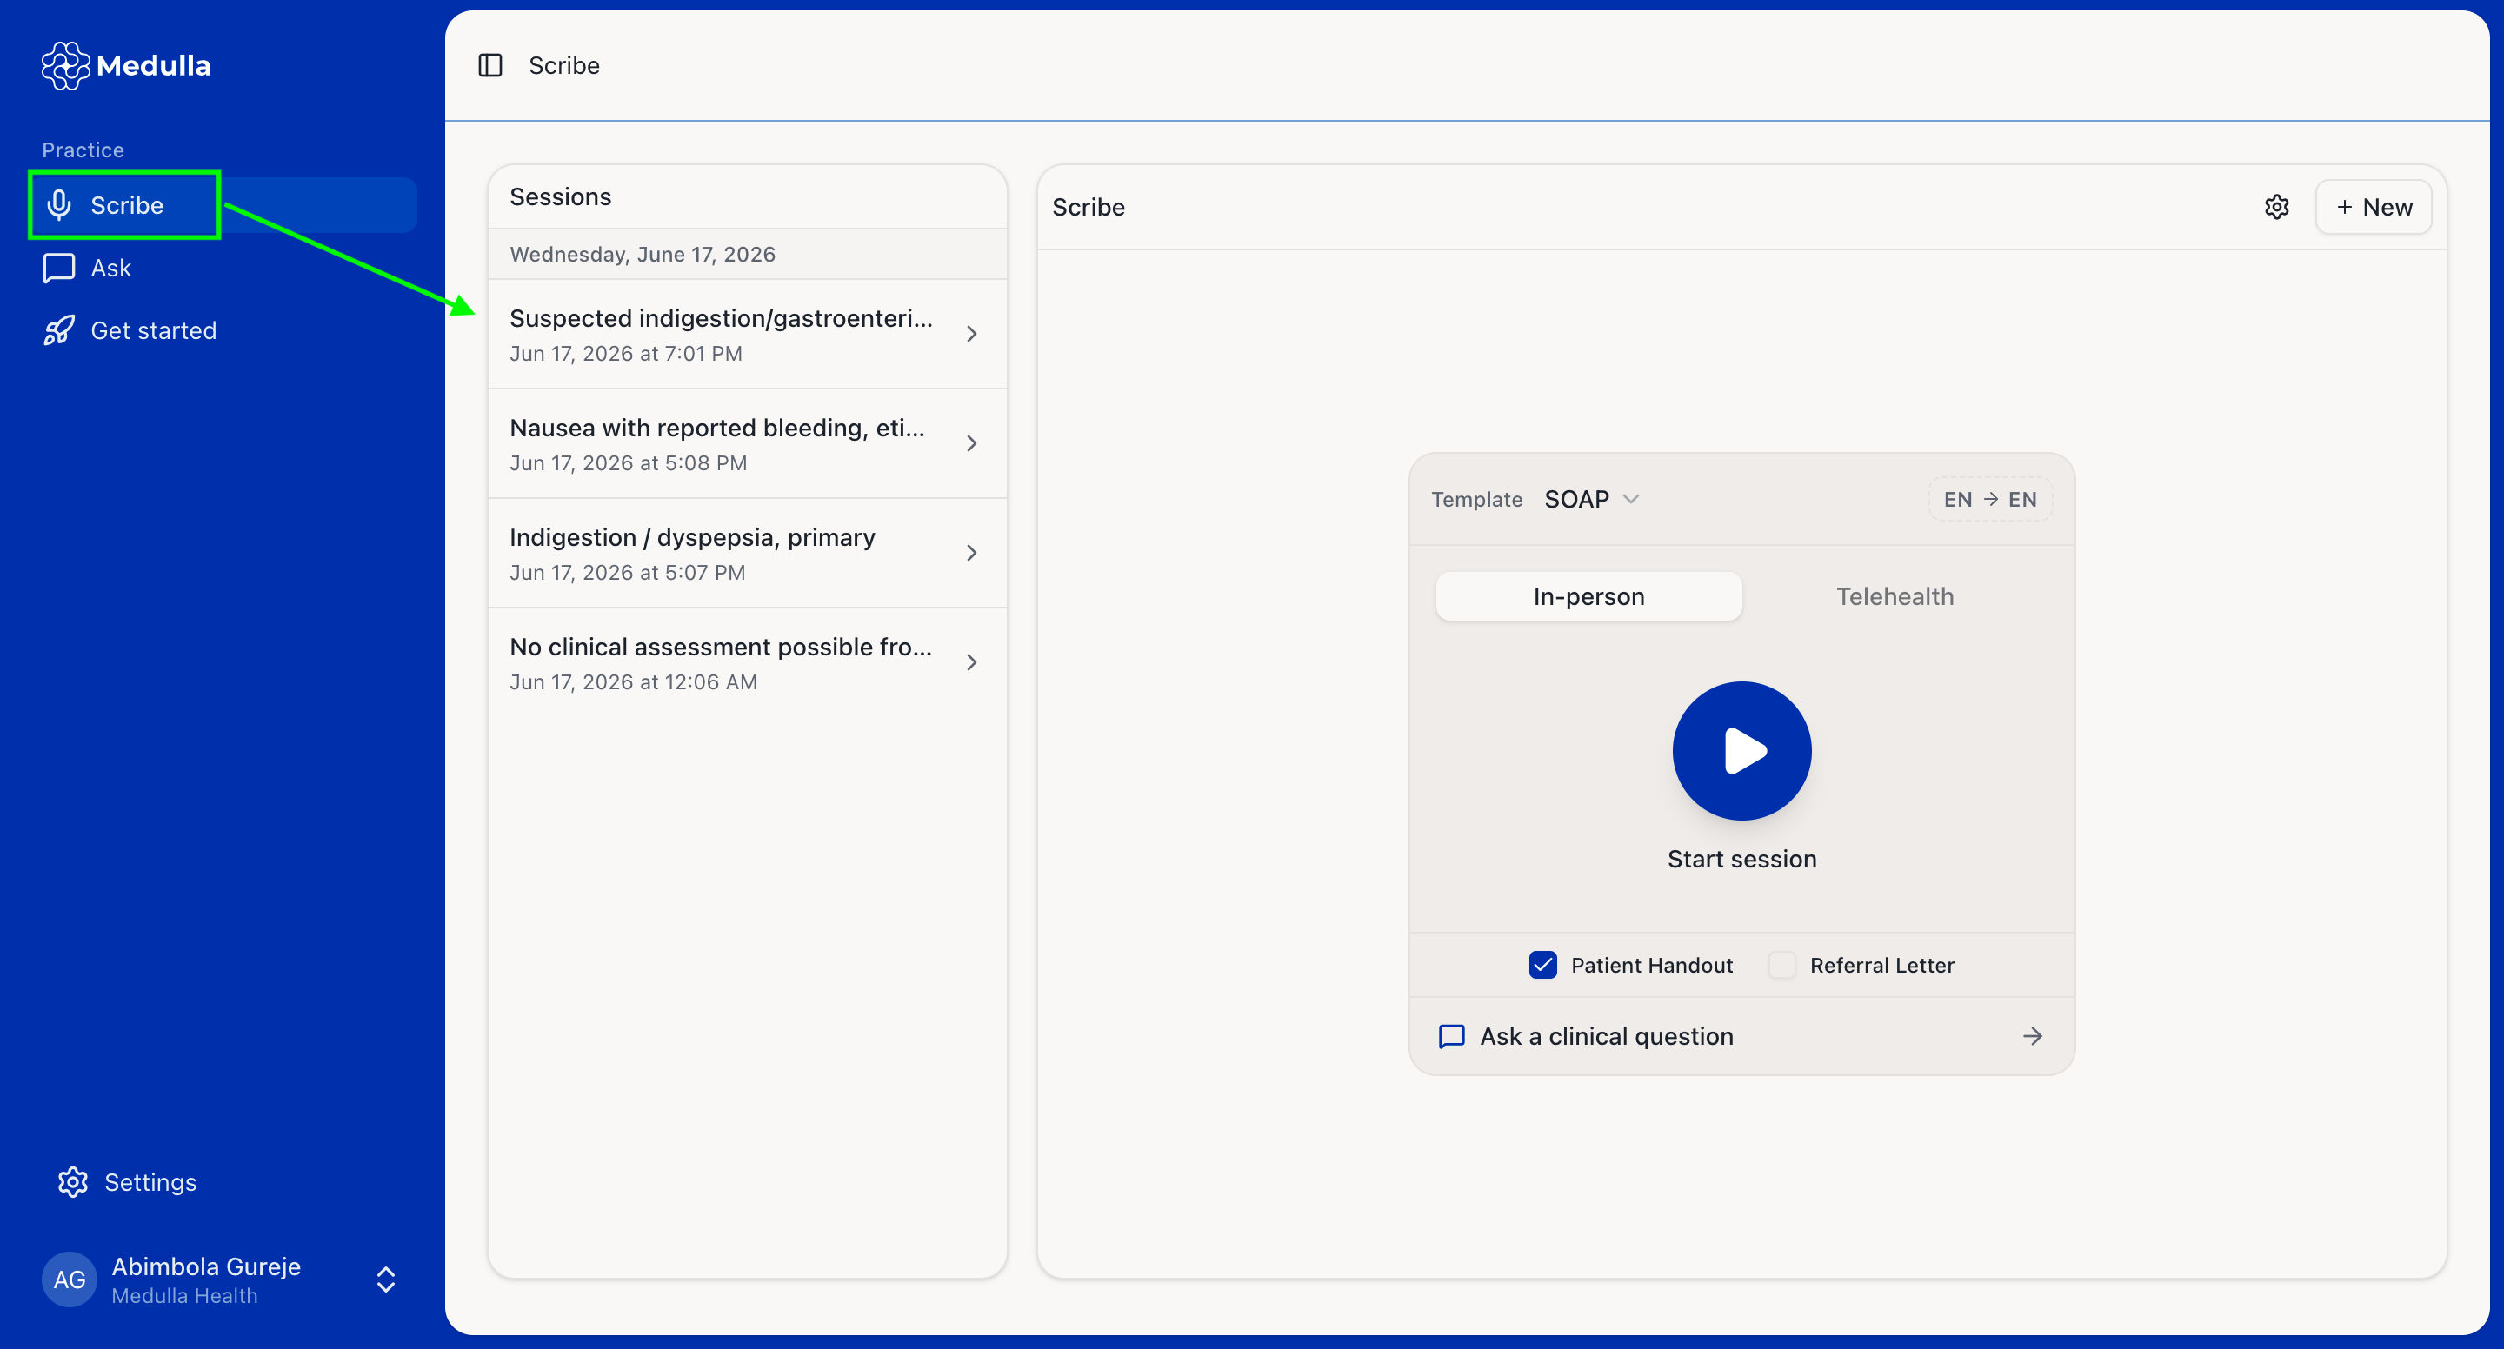
Task: Click the Scribe breadcrumb title in top bar
Action: pos(563,65)
